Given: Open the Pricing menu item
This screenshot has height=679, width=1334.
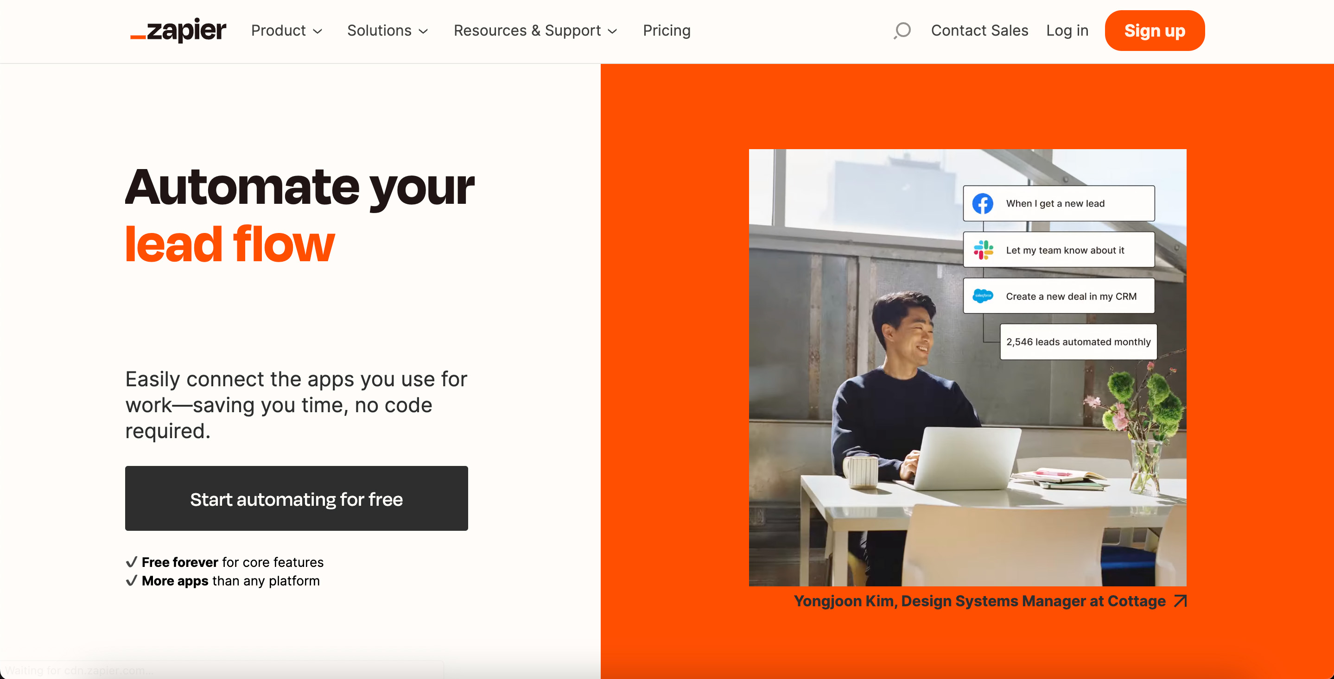Looking at the screenshot, I should pos(667,30).
